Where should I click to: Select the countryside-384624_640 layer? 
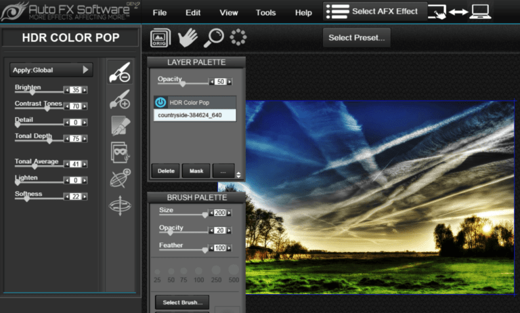coord(194,115)
